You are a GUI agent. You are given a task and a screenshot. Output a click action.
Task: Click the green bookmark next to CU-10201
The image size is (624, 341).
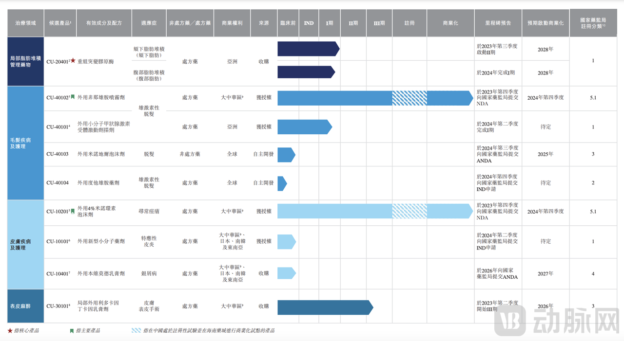point(73,212)
